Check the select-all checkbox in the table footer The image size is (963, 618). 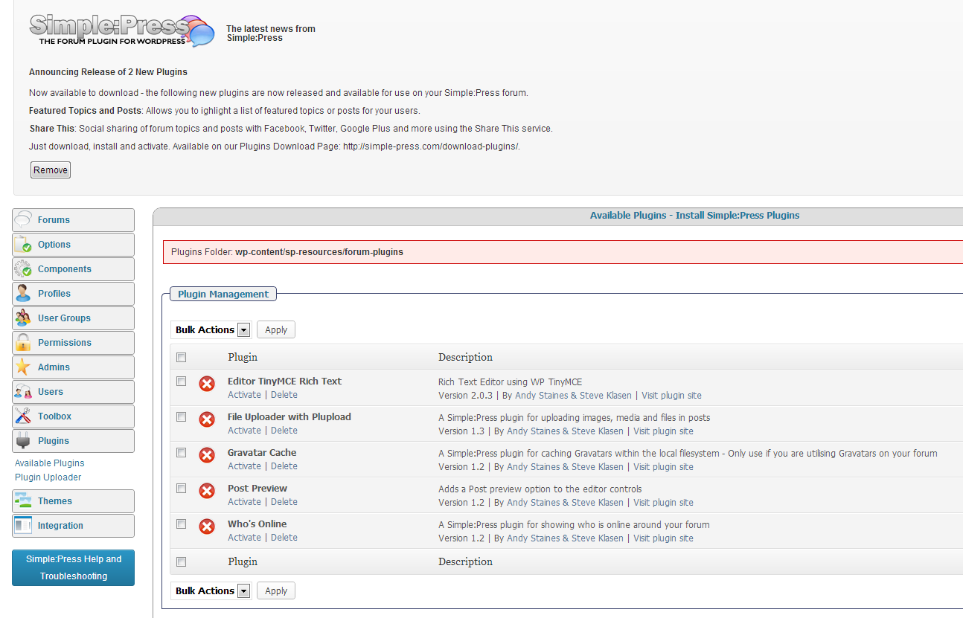(x=181, y=562)
